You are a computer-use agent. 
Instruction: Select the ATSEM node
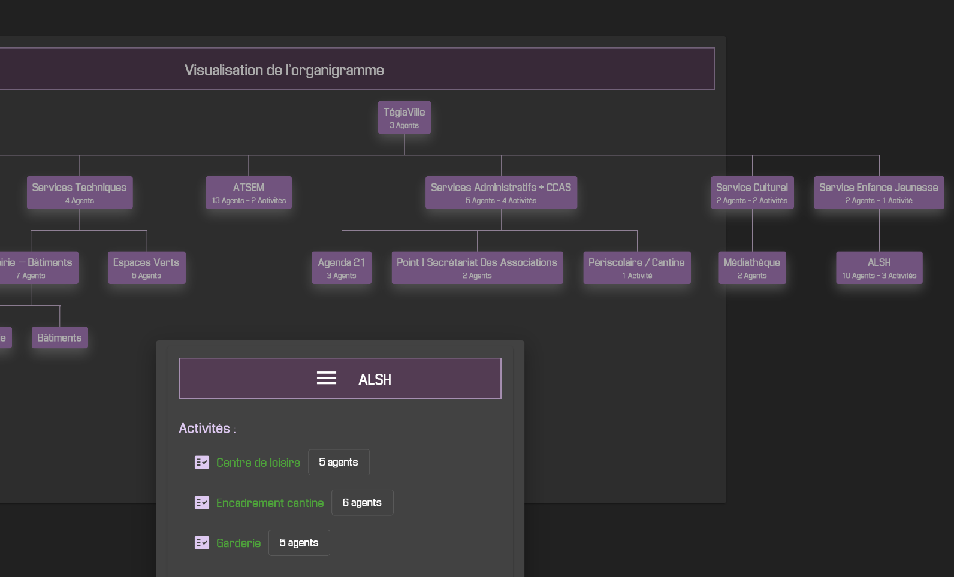249,192
